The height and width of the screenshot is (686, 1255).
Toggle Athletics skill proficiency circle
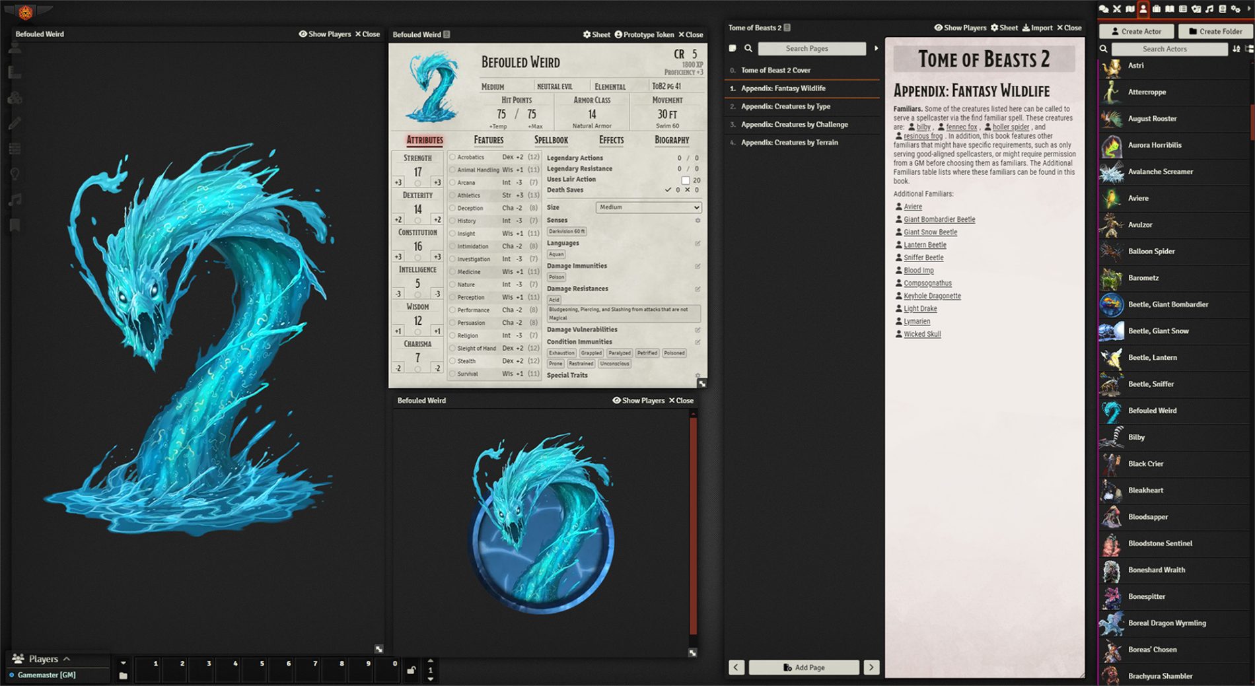pos(452,195)
